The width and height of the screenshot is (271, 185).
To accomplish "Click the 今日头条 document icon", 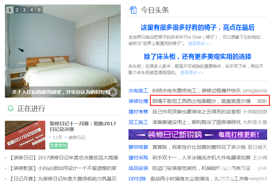I will 133,10.
